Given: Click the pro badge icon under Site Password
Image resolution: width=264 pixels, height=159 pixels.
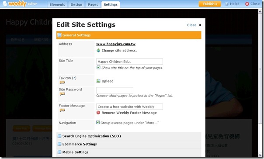Looking at the screenshot, I should point(62,94).
